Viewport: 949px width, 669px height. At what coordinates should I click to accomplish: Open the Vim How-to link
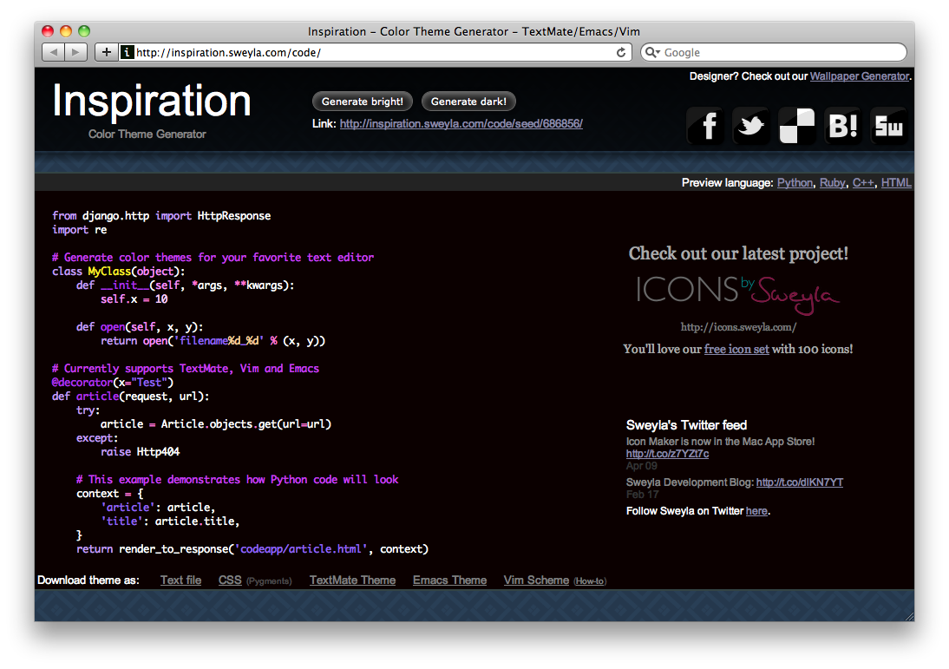tap(590, 581)
